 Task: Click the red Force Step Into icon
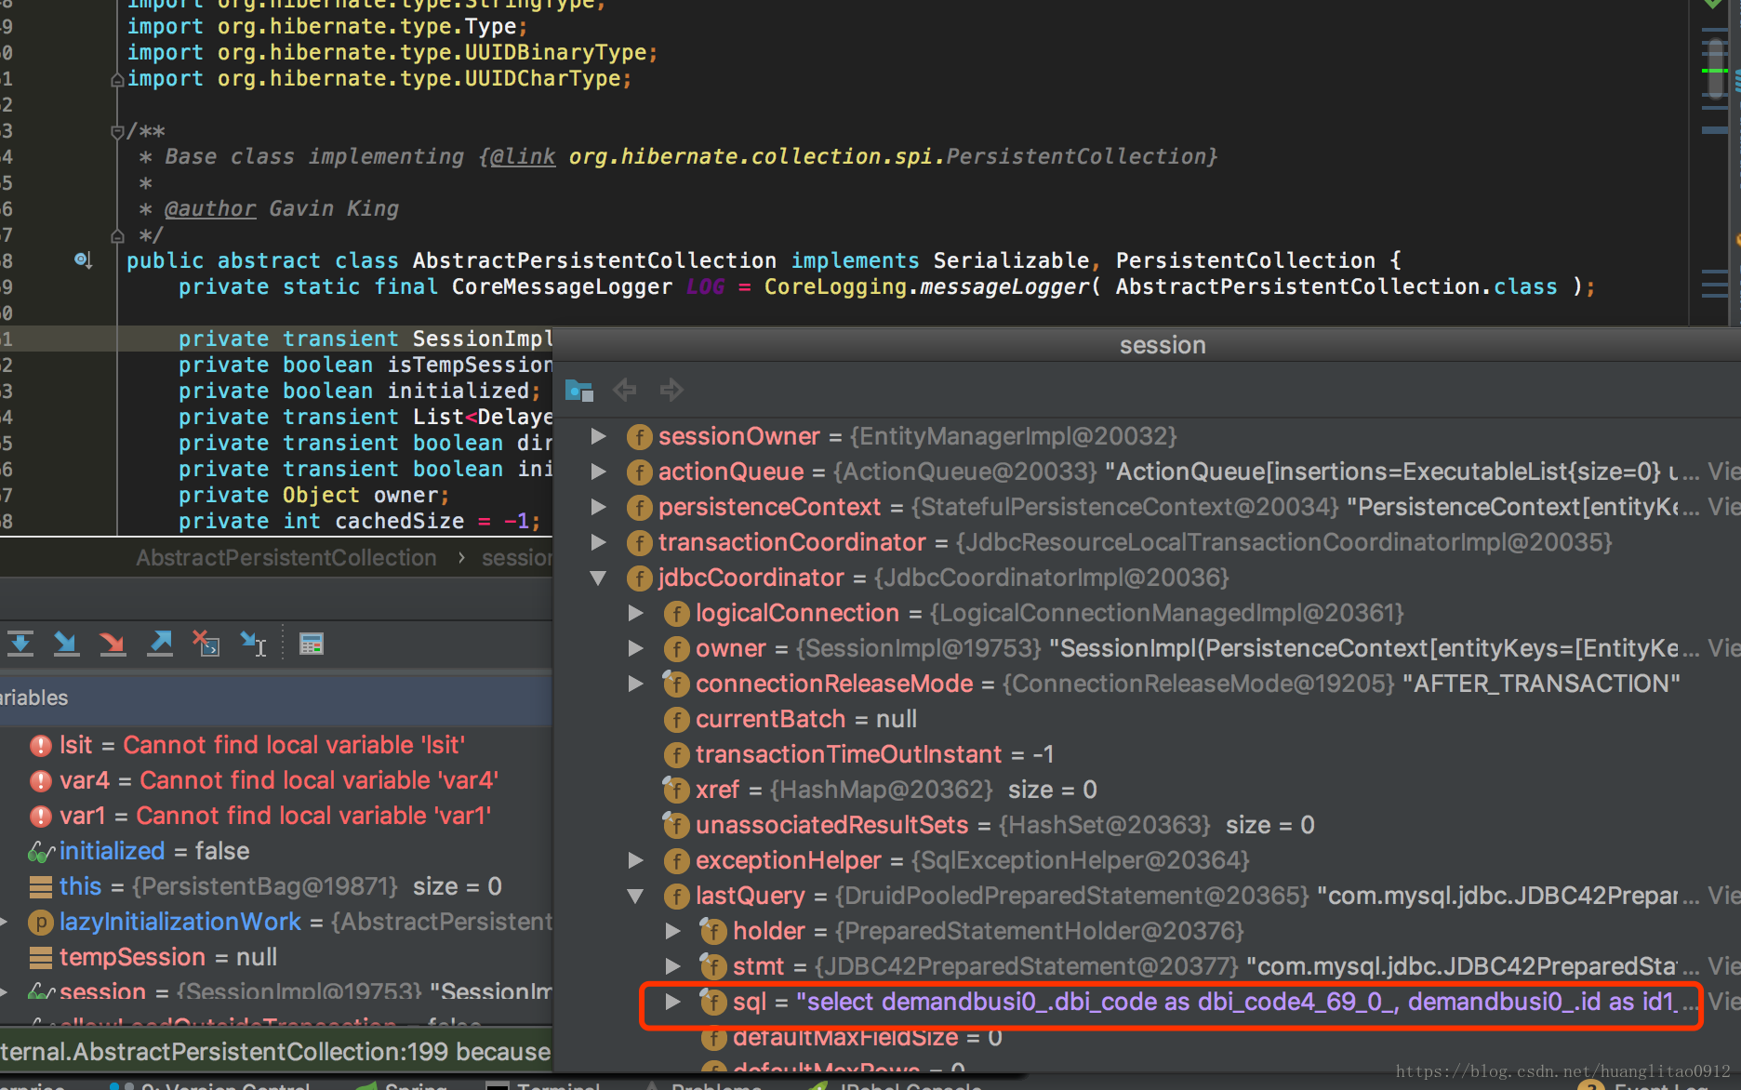pos(113,643)
